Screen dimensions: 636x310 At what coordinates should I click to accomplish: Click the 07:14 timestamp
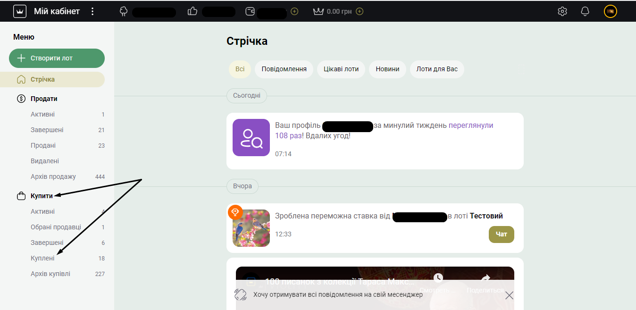(283, 154)
